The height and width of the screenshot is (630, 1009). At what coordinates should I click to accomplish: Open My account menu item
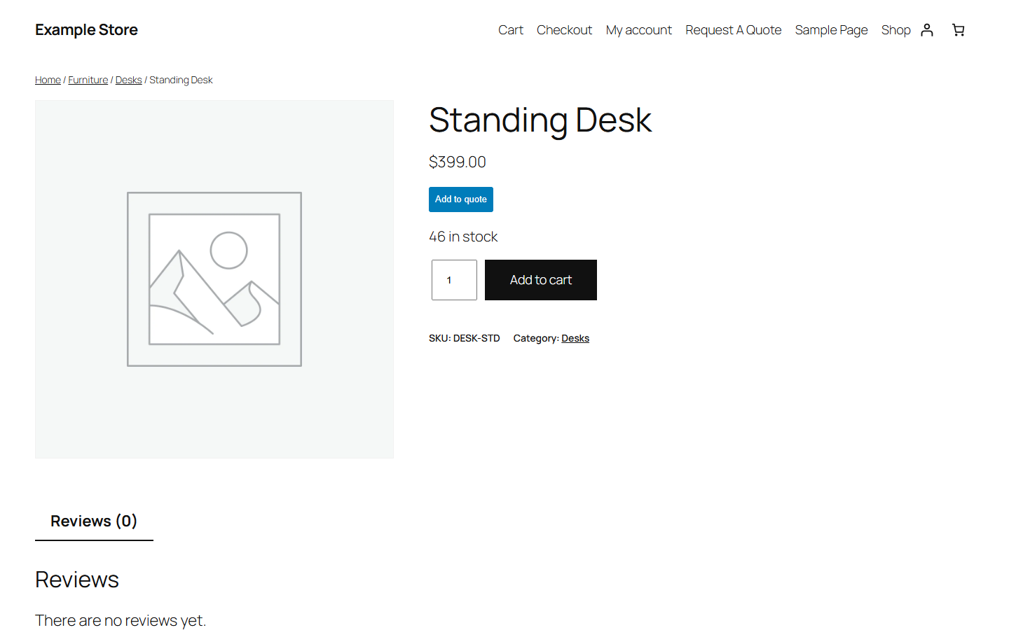tap(638, 30)
